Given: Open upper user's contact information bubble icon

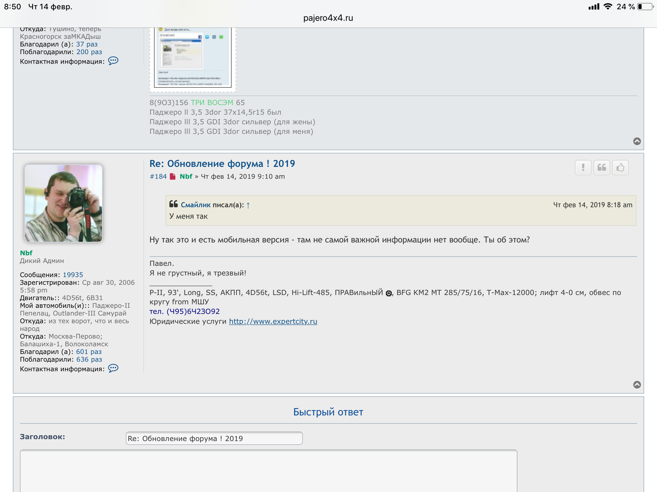Looking at the screenshot, I should [113, 61].
